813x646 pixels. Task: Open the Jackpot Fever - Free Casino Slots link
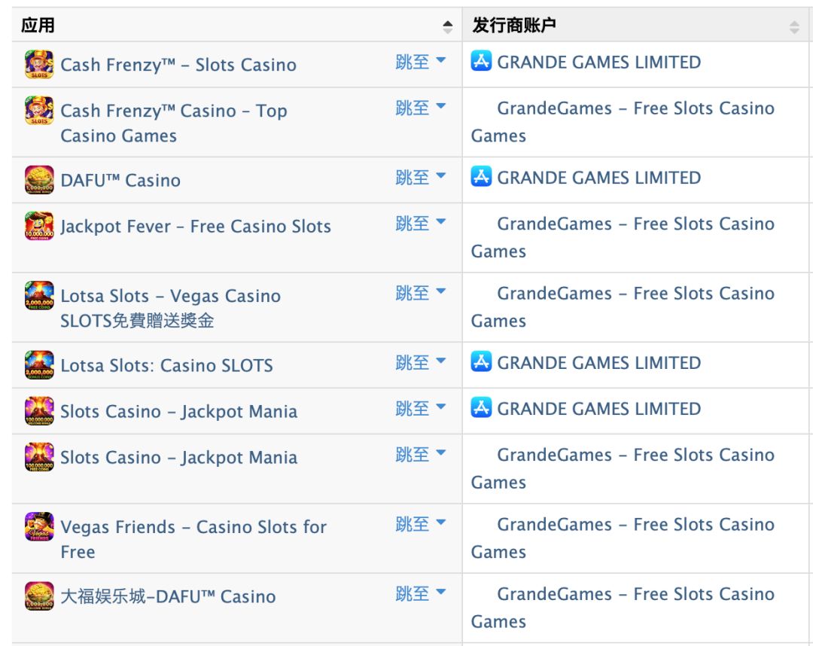click(x=196, y=227)
